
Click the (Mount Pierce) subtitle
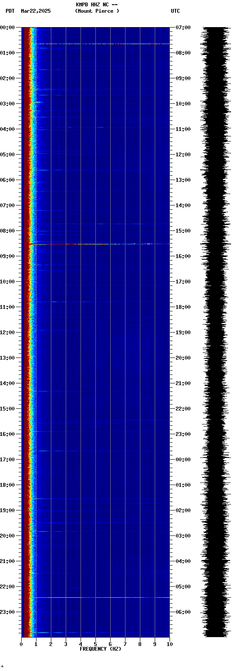[97, 11]
